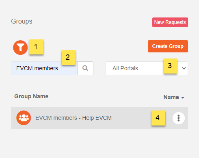Image resolution: width=199 pixels, height=158 pixels.
Task: Click the small caret next to Name
Action: tap(183, 98)
